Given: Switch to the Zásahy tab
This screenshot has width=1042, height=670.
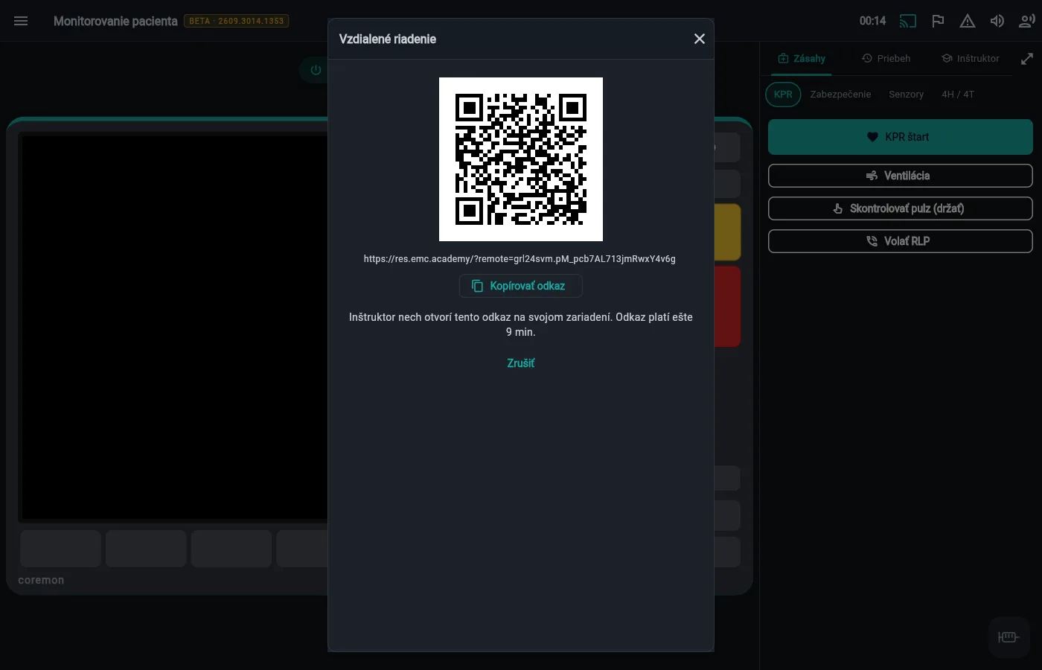Looking at the screenshot, I should coord(802,59).
